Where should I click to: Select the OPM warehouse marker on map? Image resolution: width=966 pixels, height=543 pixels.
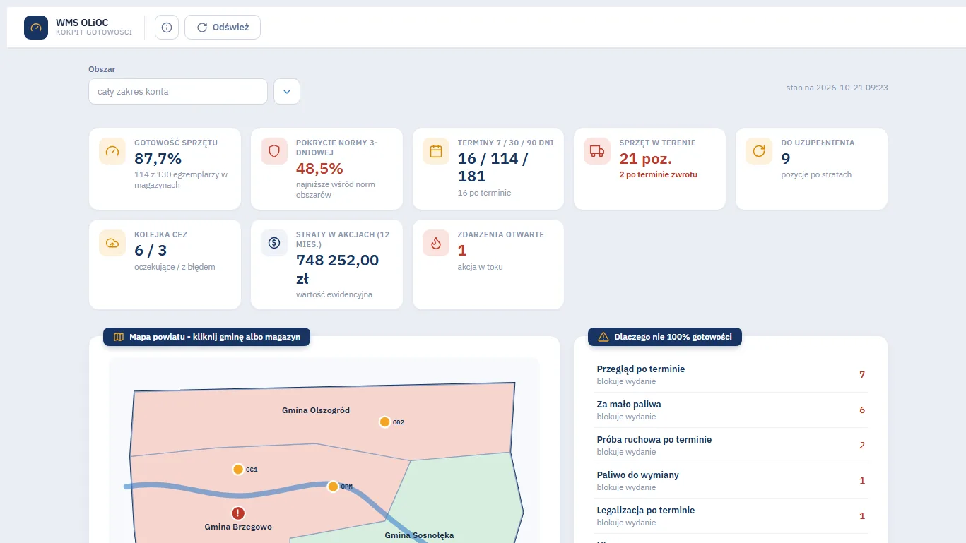333,486
